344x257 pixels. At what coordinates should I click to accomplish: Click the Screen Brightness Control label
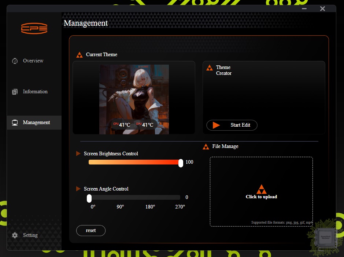pos(111,154)
